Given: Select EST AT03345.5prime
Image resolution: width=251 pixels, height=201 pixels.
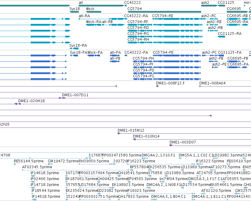Looking at the screenshot, I should click(37, 167).
